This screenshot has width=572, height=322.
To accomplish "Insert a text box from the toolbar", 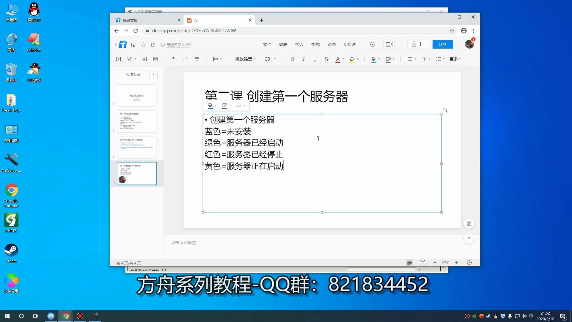I will pos(118,59).
